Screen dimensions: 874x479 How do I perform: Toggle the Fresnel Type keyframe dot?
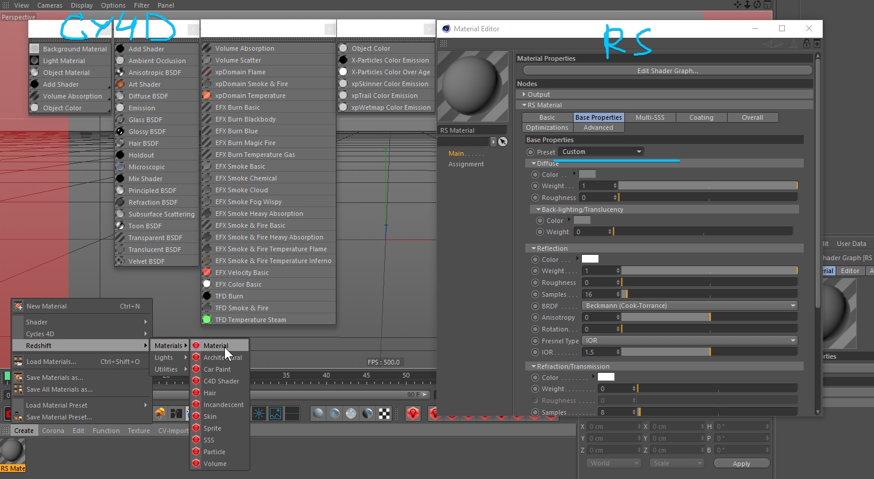click(535, 341)
